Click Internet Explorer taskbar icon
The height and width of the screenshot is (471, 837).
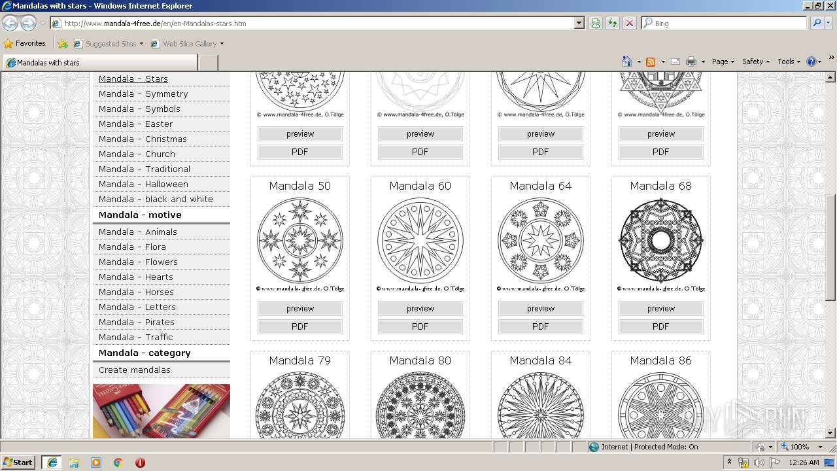point(52,462)
